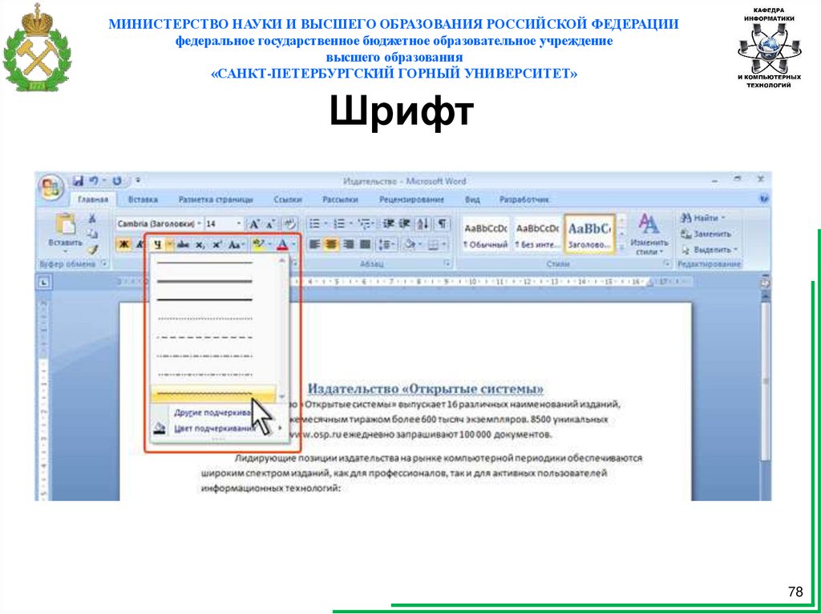Open Рассылки tab

[x=340, y=200]
